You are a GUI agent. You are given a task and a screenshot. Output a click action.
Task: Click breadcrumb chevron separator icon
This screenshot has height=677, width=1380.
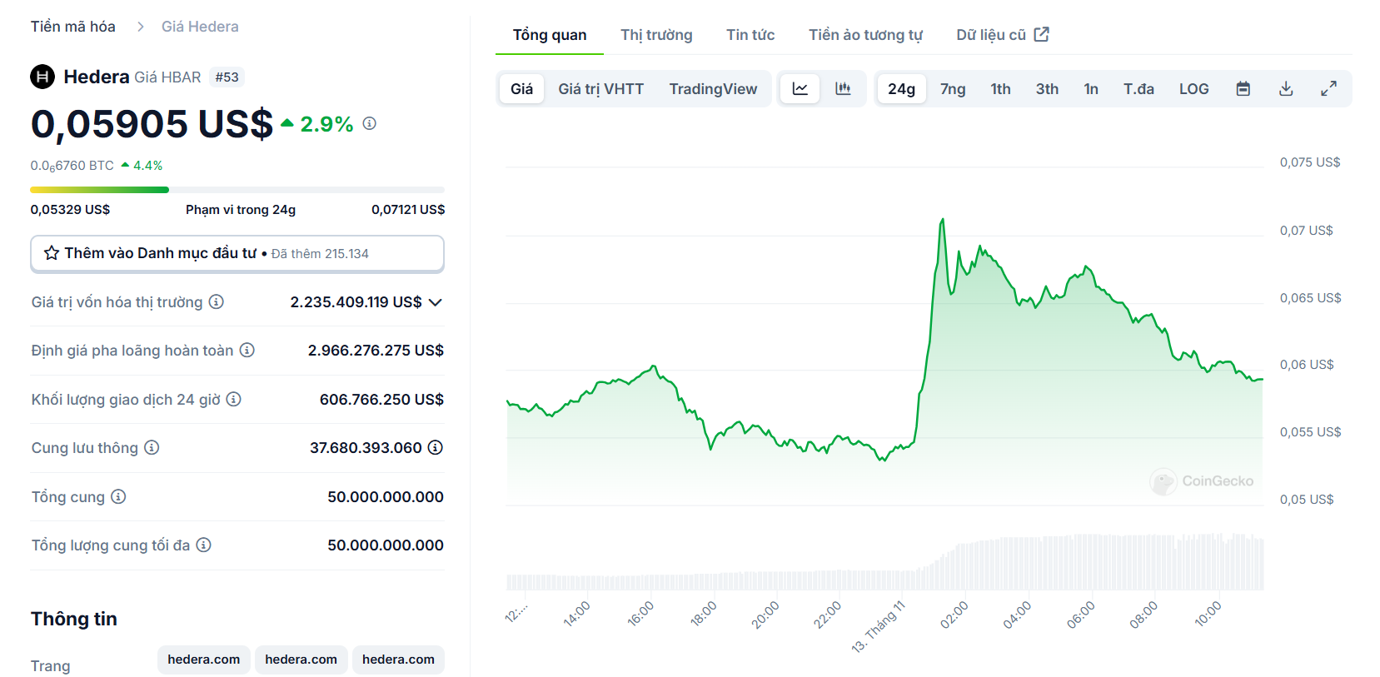[x=141, y=27]
